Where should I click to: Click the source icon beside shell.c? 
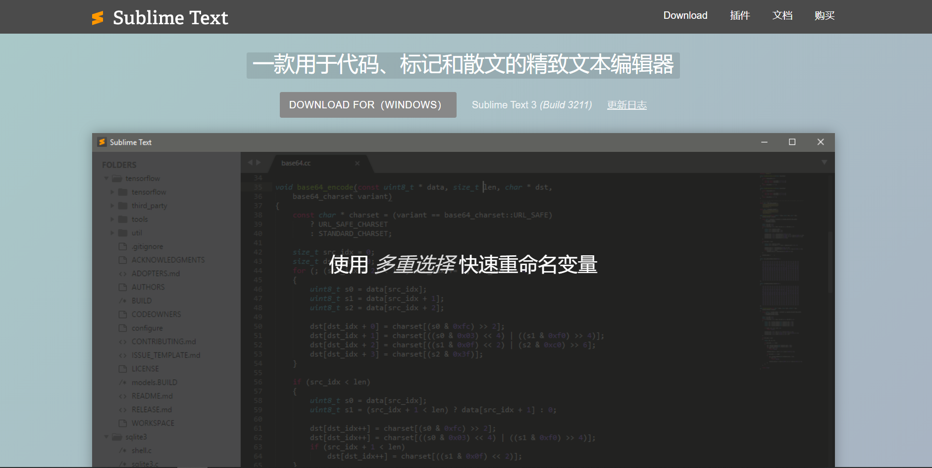(x=123, y=450)
